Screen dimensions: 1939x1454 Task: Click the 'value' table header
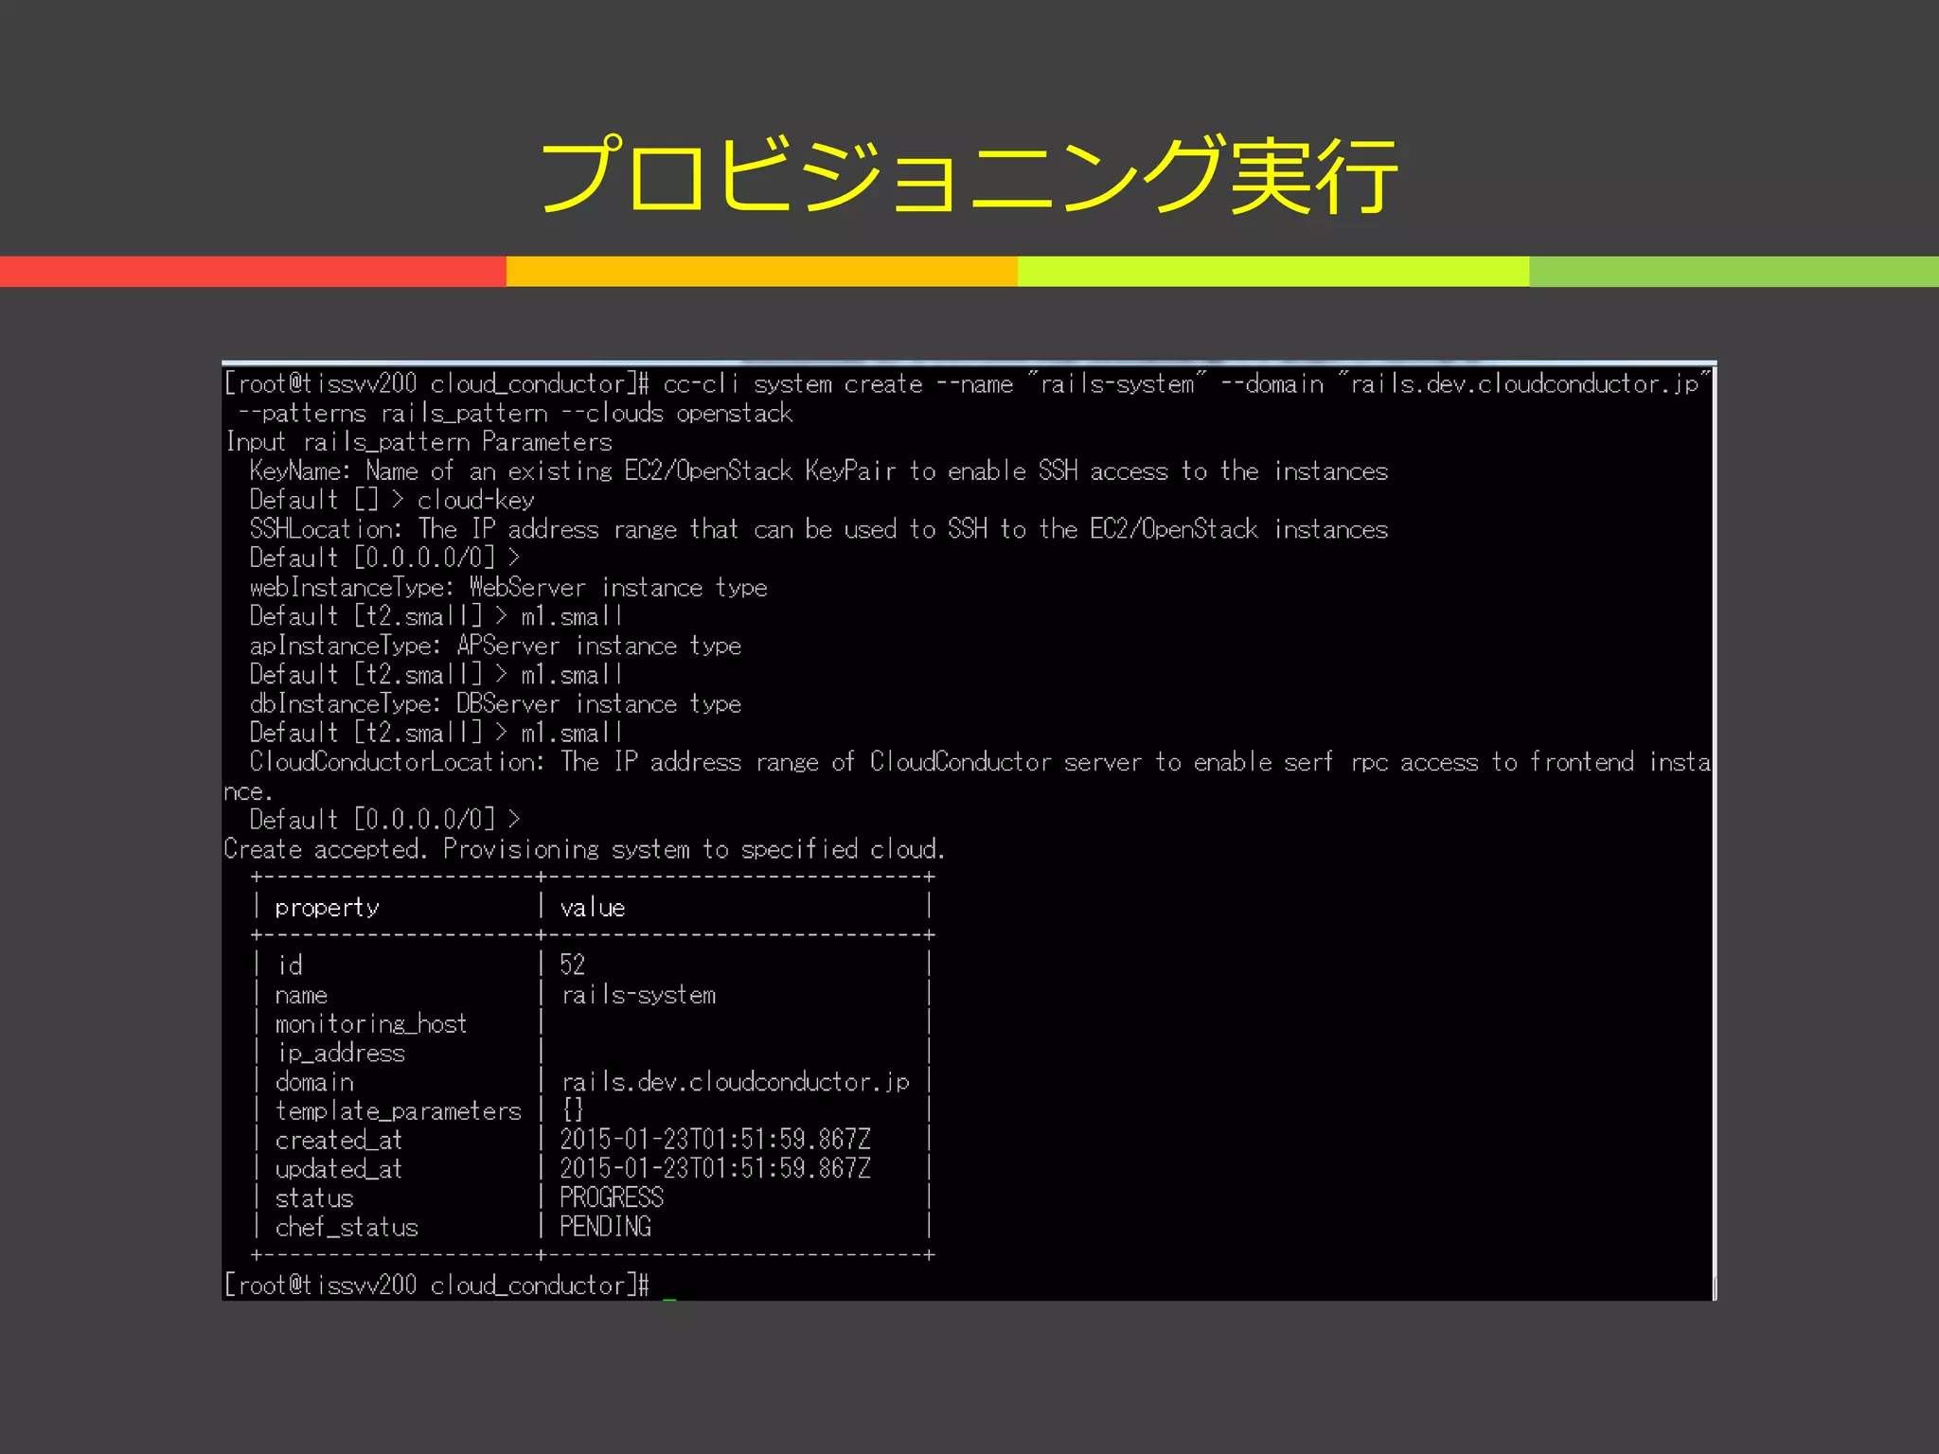click(593, 908)
